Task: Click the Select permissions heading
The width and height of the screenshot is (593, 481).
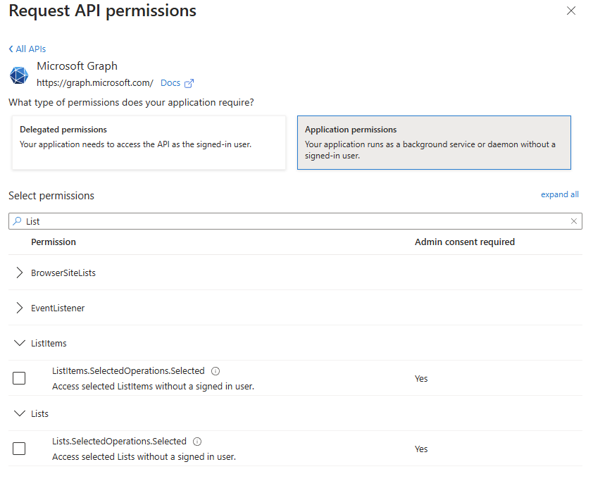Action: tap(51, 196)
